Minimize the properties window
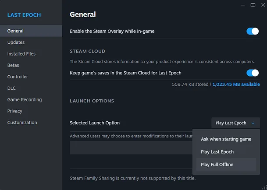Viewport: 267px width, 190px height. coord(243,5)
